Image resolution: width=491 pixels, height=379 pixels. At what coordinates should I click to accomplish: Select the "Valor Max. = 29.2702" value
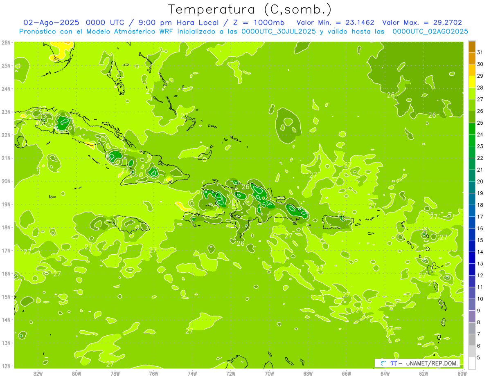pos(422,22)
